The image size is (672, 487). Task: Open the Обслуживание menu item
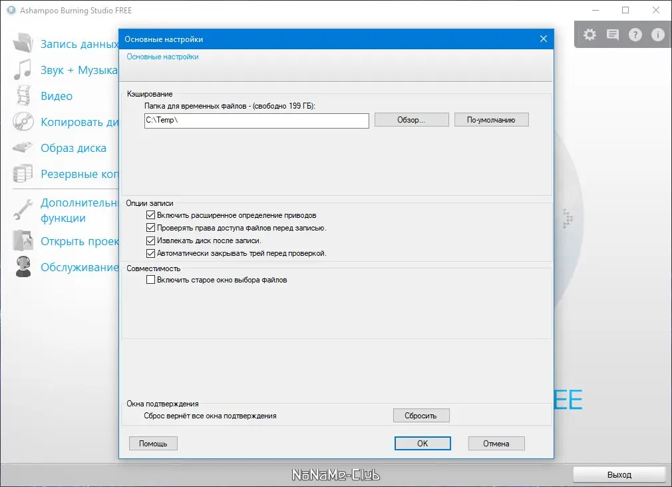click(x=80, y=267)
